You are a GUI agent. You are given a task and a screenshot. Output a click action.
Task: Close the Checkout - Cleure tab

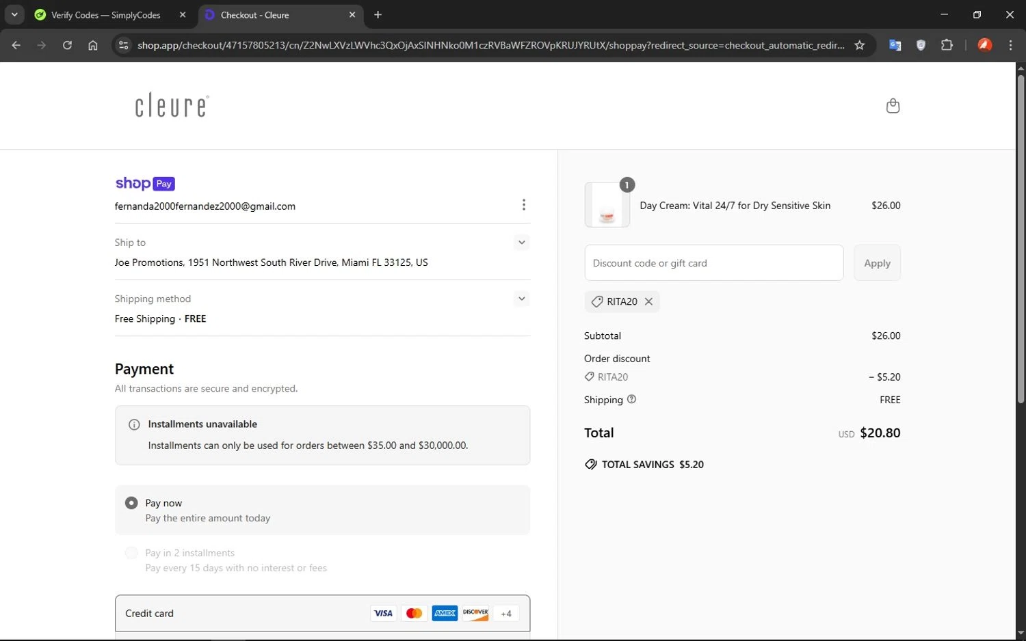(352, 14)
